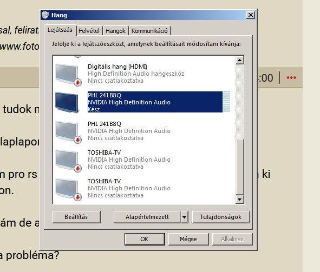This screenshot has height=272, width=320.
Task: Click the Alapértelmezett button
Action: coord(147,217)
